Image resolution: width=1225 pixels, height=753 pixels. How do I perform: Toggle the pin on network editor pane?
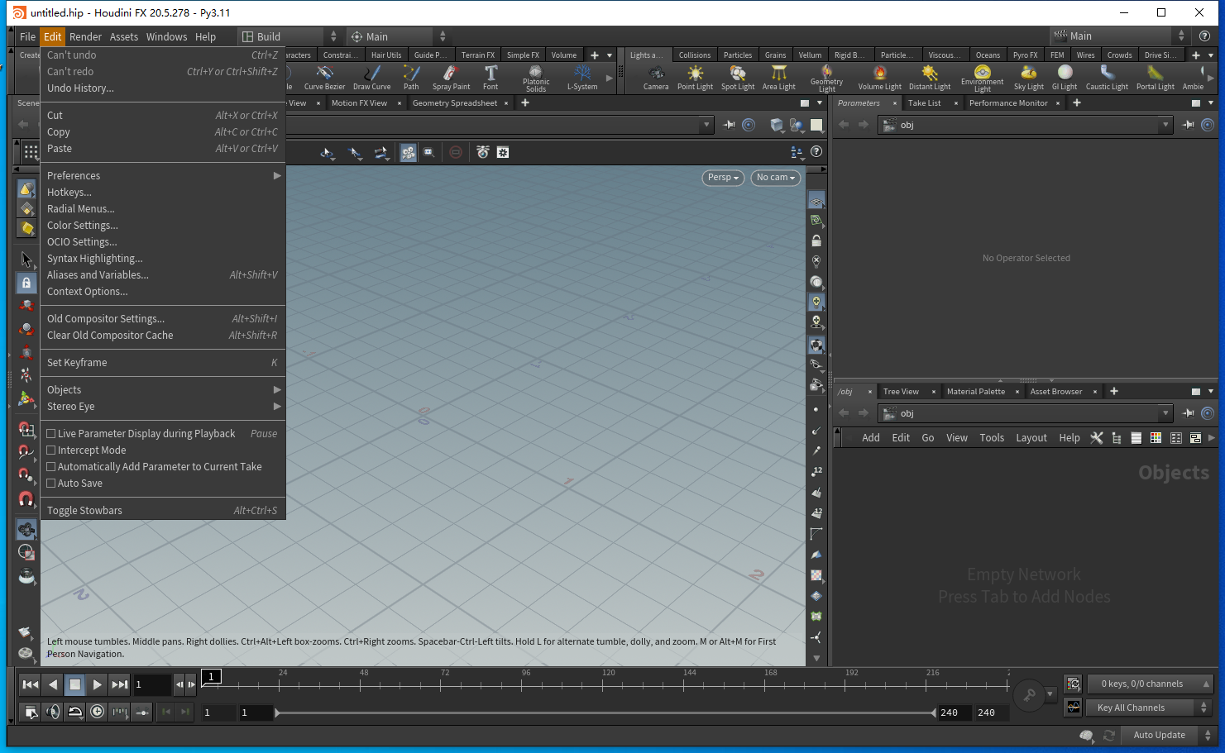(x=1188, y=413)
